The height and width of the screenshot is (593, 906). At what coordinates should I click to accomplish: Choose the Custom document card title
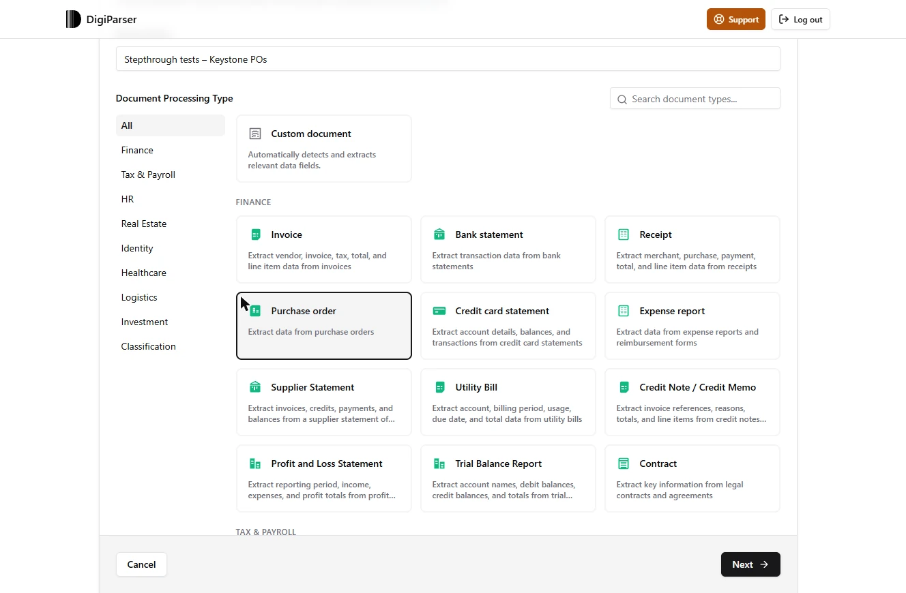coord(311,134)
